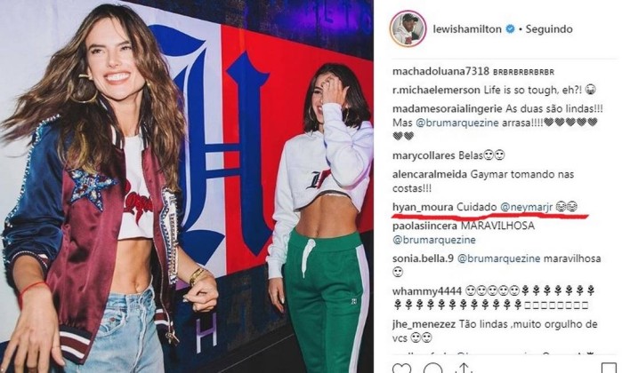Share the post with upload arrow icon
This screenshot has height=373, width=622.
[463, 369]
